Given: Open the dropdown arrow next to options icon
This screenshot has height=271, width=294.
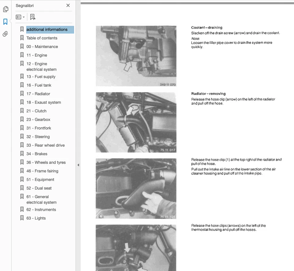Looking at the screenshot, I should (x=23, y=17).
